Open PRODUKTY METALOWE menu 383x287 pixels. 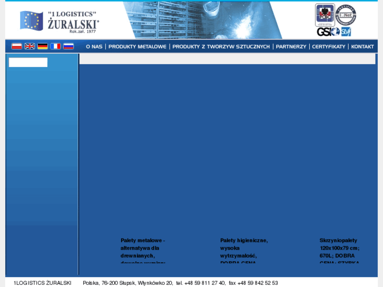tap(138, 47)
